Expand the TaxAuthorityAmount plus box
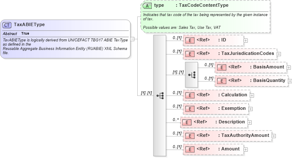The image size is (292, 158). click(x=274, y=136)
